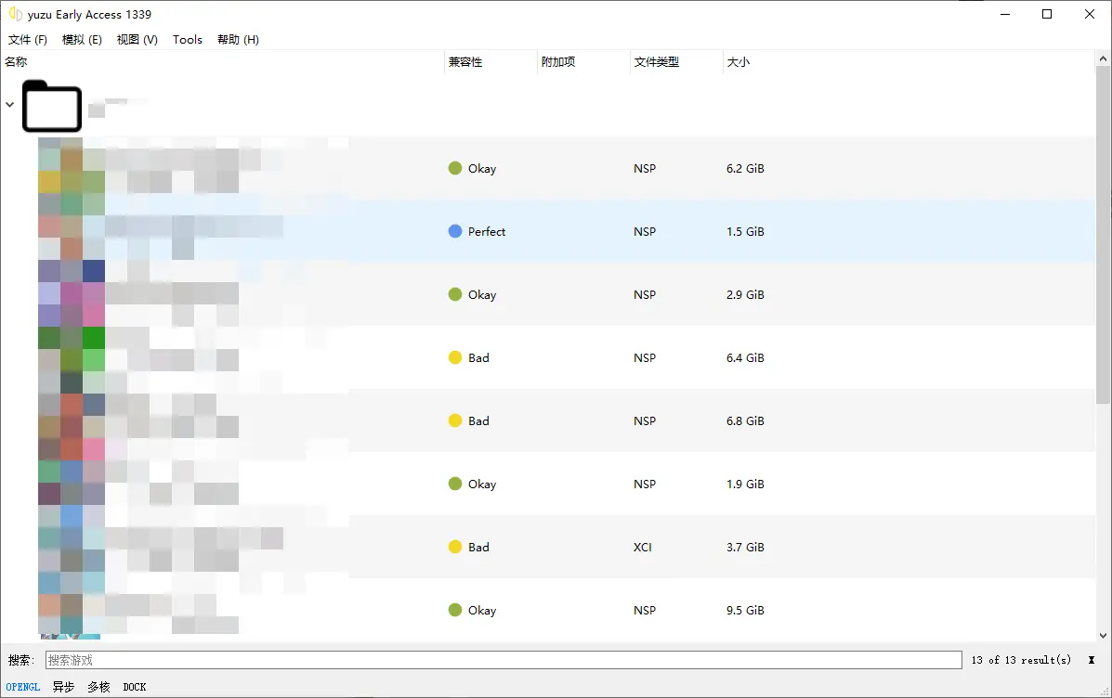Viewport: 1112px width, 698px height.
Task: Click the game directory folder icon
Action: (x=51, y=106)
